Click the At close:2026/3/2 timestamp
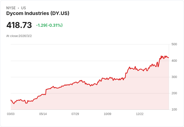The width and height of the screenshot is (184, 127). coord(19,36)
